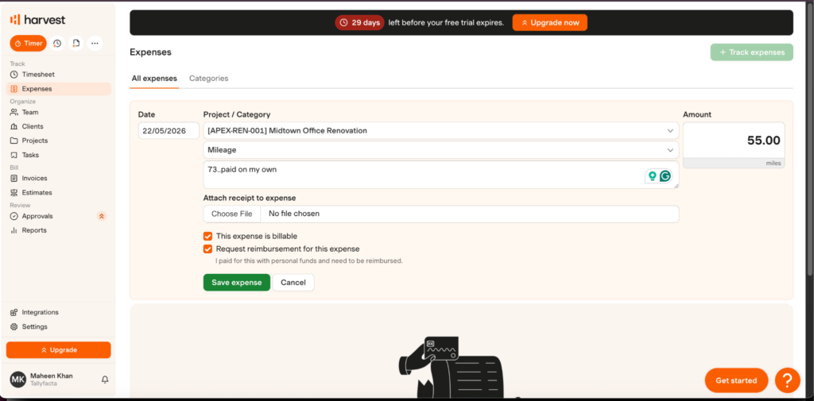This screenshot has width=814, height=401.
Task: Open the Midtown Office Renovation project dropdown
Action: pos(440,131)
